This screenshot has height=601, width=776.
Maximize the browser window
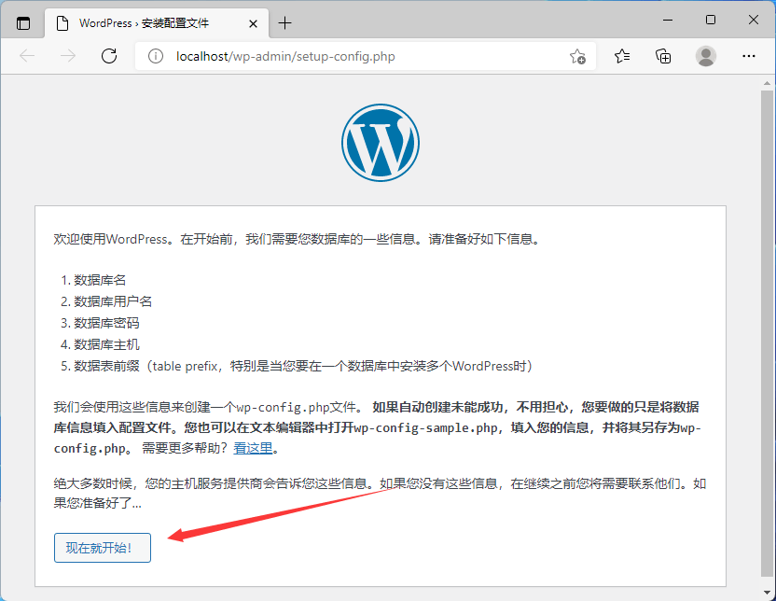pos(711,20)
